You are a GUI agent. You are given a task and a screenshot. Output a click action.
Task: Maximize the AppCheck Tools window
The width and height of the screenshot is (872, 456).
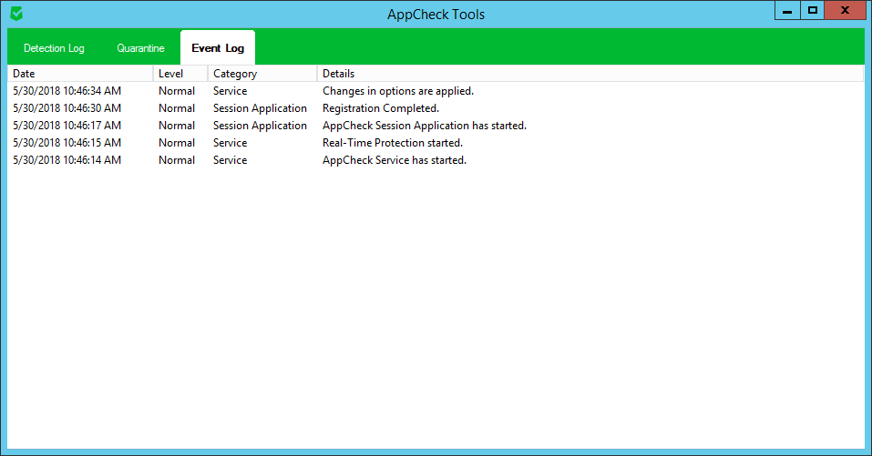pos(813,11)
